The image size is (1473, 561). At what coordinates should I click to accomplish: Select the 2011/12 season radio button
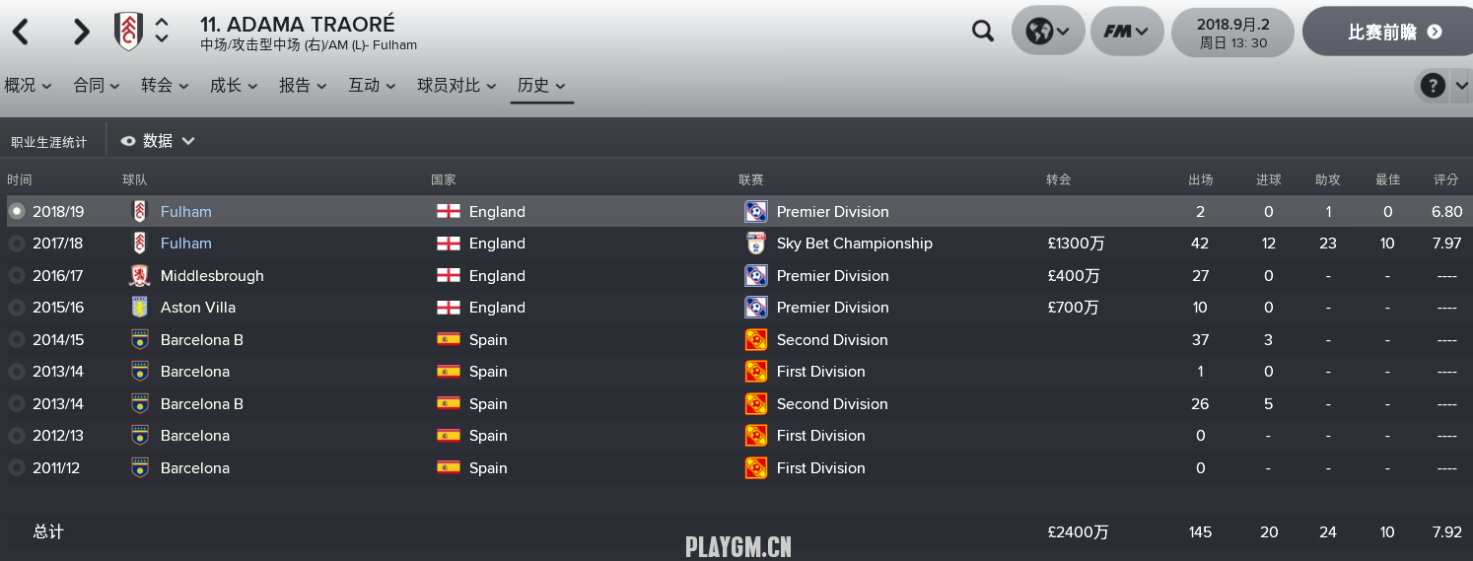click(16, 468)
